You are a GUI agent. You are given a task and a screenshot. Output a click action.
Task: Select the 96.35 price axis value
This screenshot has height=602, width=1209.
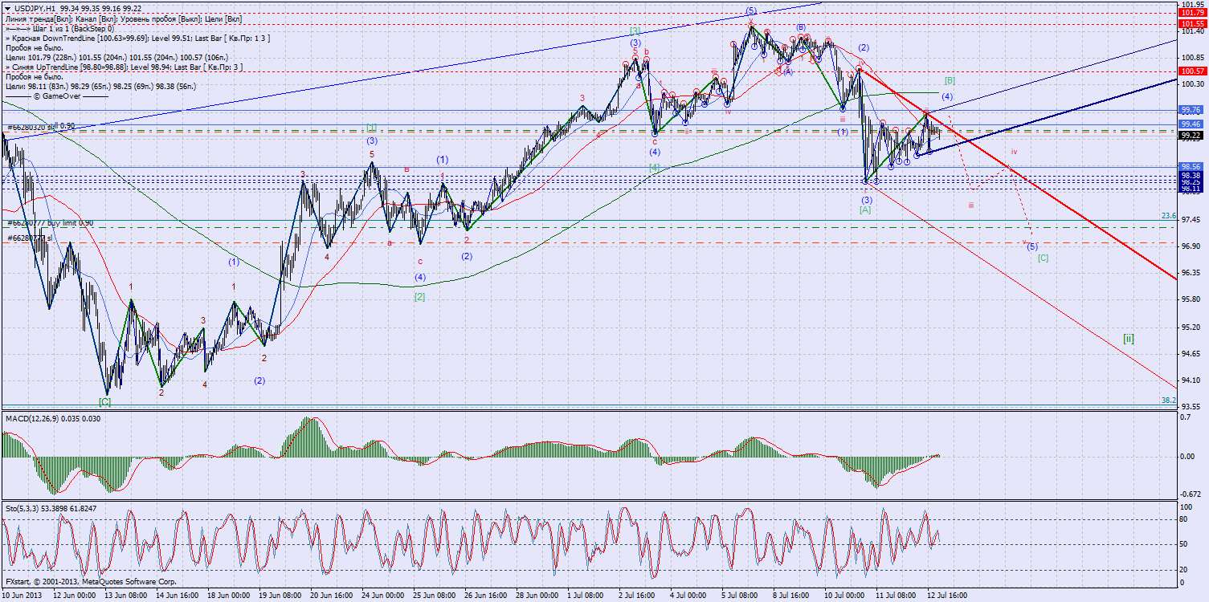pos(1190,273)
